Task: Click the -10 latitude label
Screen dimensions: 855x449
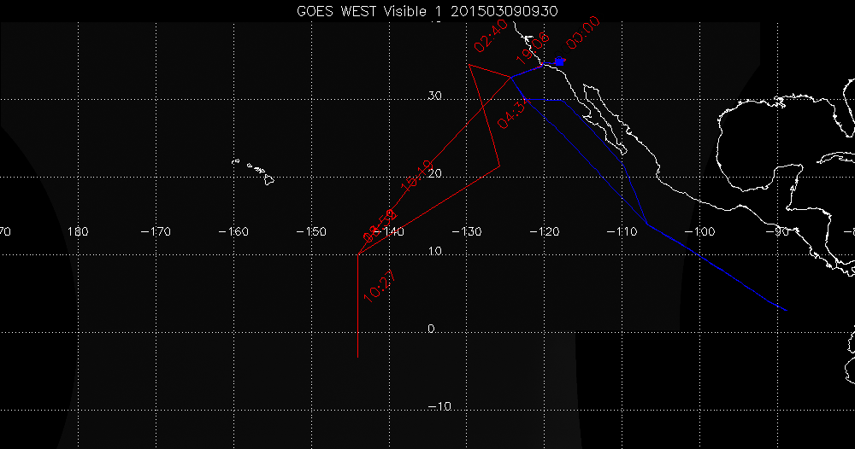Action: pos(438,406)
